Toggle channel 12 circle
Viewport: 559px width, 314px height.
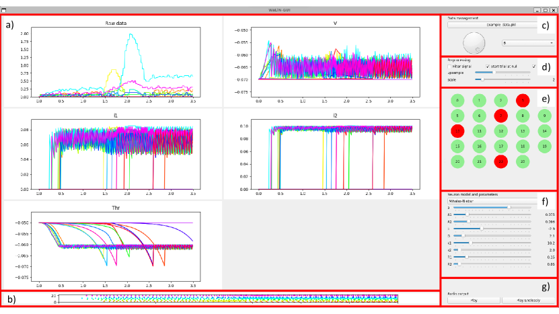tap(501, 131)
